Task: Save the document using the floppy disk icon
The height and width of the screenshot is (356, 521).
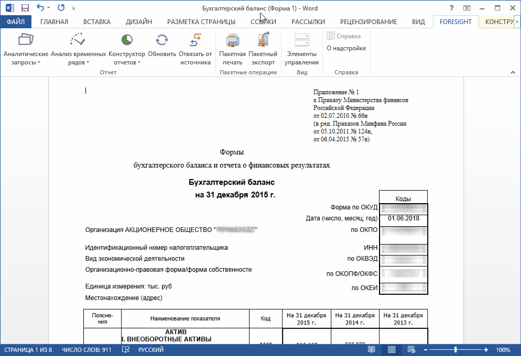Action: point(25,8)
